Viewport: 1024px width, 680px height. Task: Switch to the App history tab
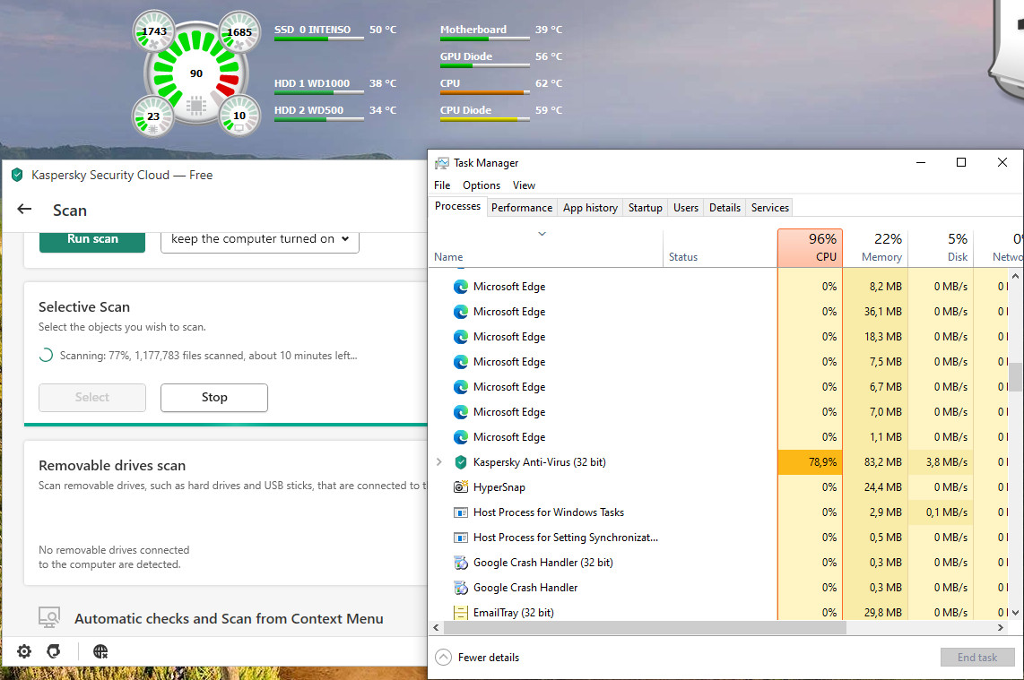pyautogui.click(x=590, y=208)
